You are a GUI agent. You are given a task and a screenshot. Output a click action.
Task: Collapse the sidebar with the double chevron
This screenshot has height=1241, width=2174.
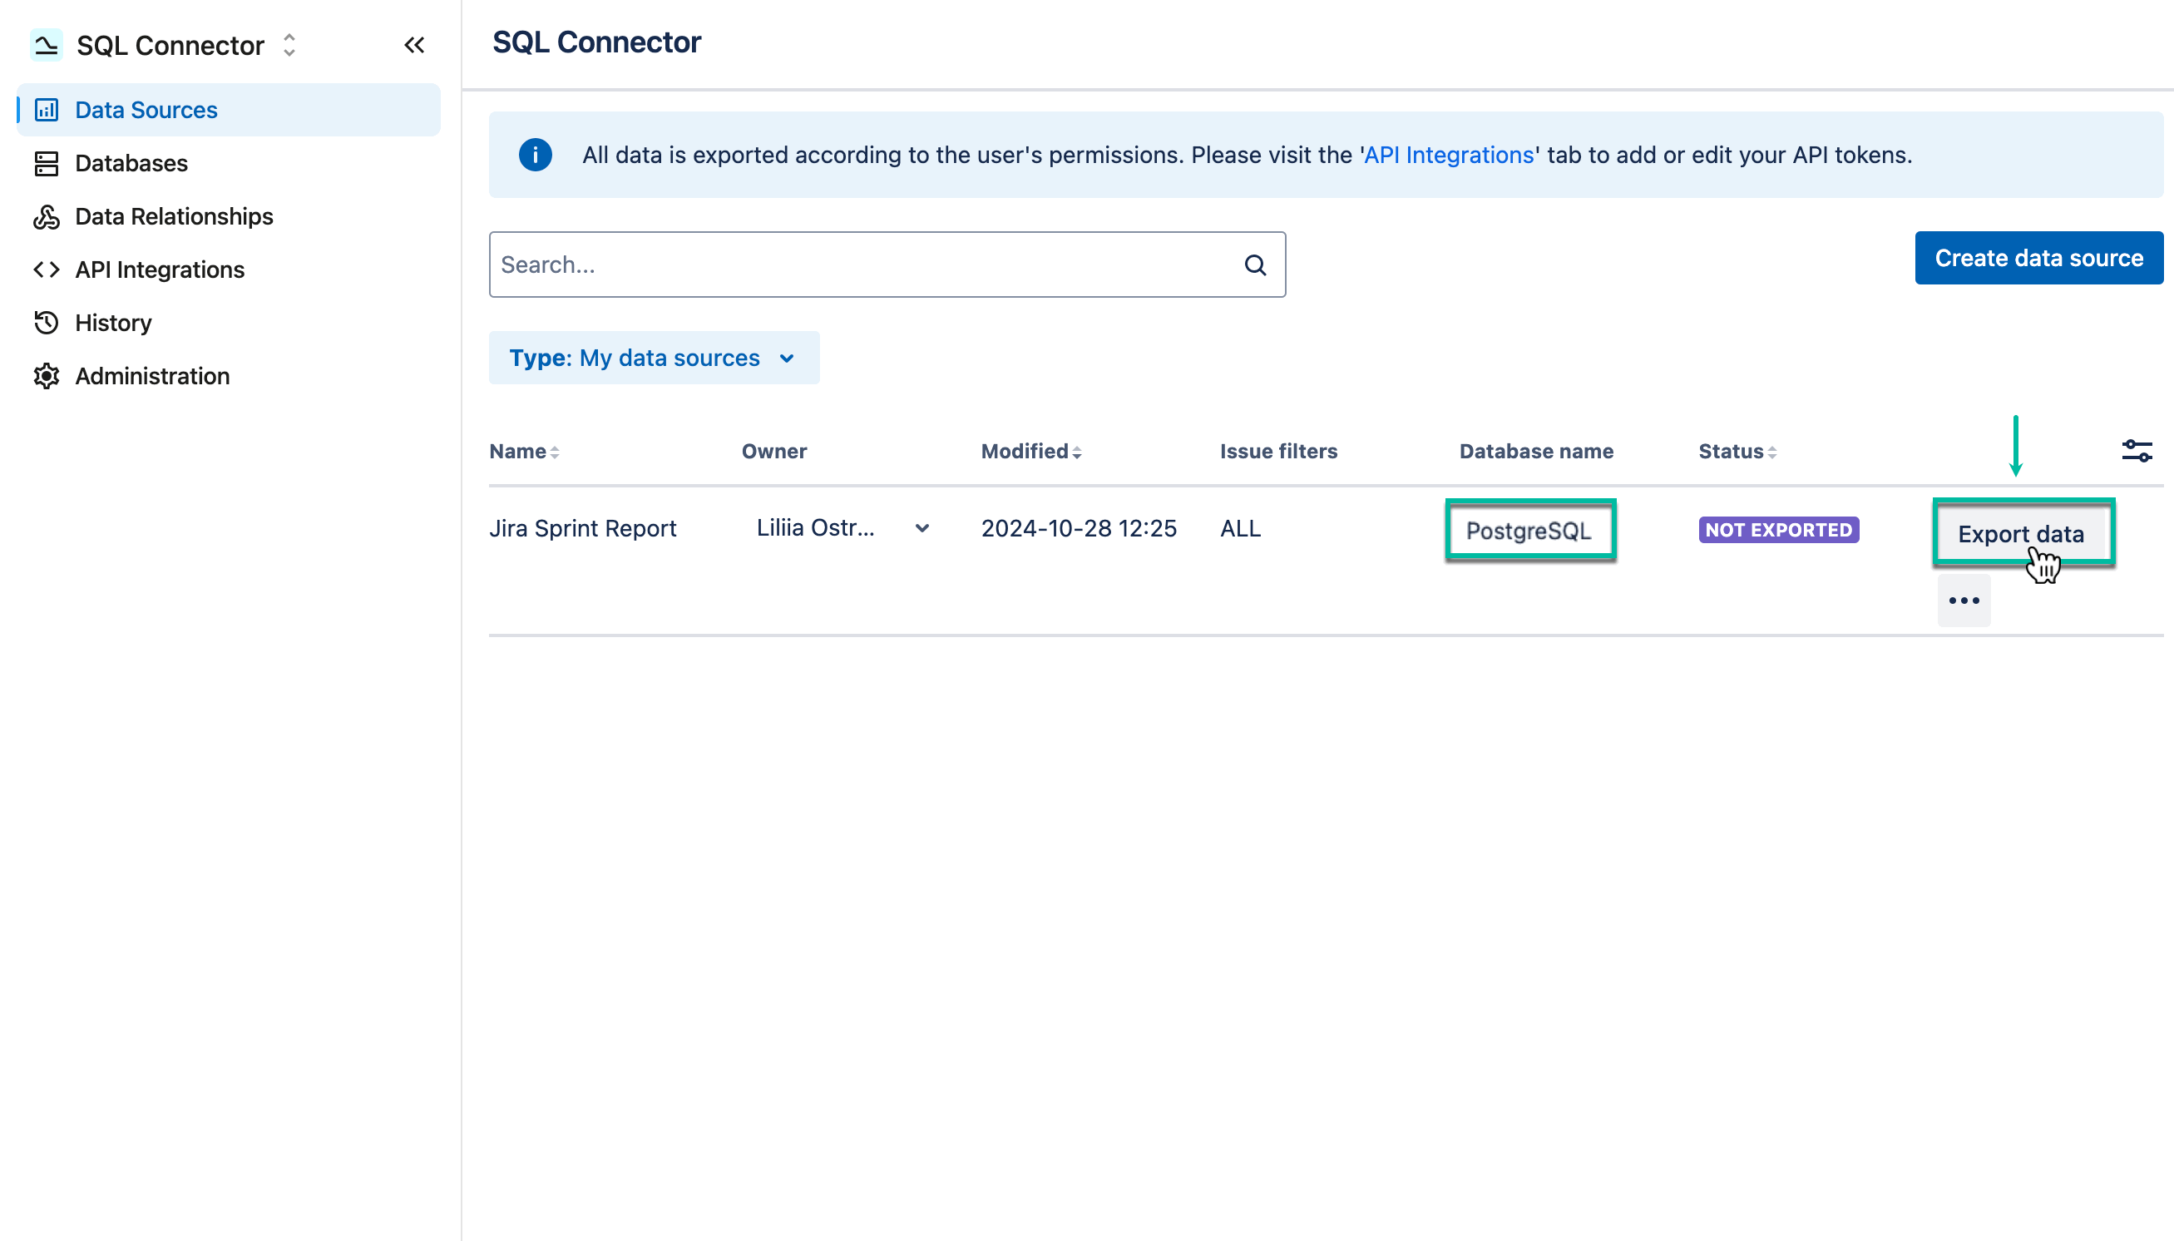[415, 45]
